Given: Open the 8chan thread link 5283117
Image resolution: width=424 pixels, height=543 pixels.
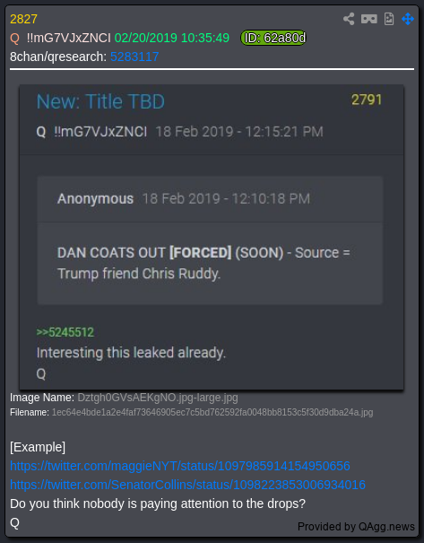Looking at the screenshot, I should point(134,57).
